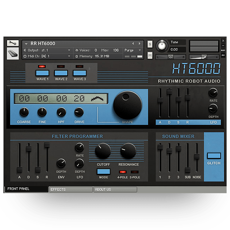
Task: Click the DRIVE knob
Action: click(79, 112)
